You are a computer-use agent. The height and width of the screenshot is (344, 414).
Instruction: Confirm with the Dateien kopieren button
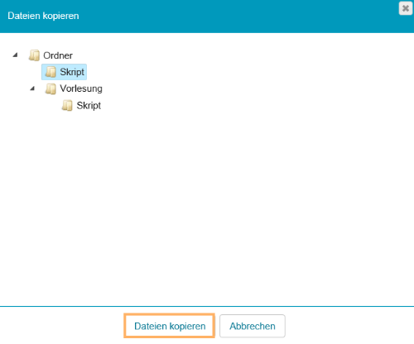170,326
